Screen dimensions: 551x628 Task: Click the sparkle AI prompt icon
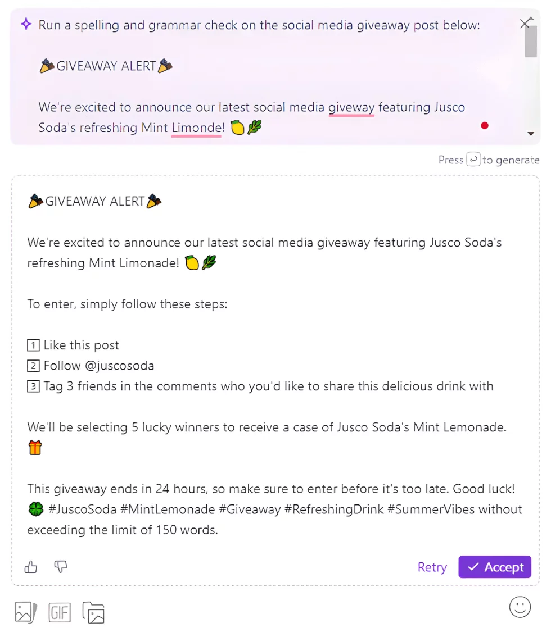click(25, 24)
